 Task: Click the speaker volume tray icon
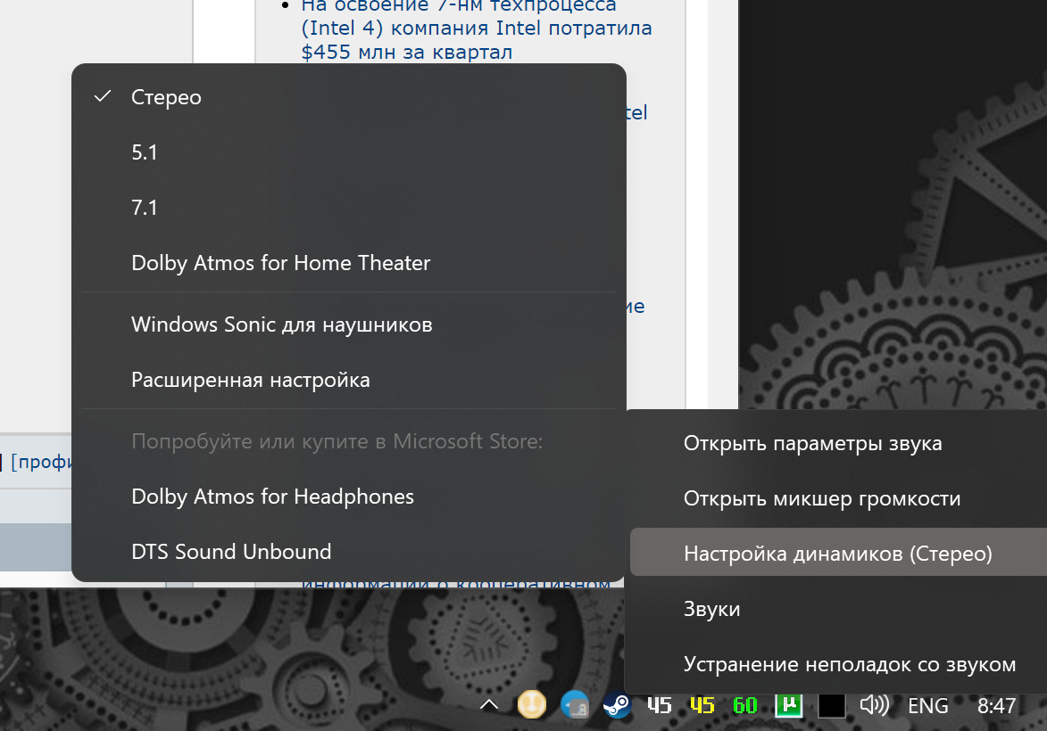pyautogui.click(x=874, y=705)
